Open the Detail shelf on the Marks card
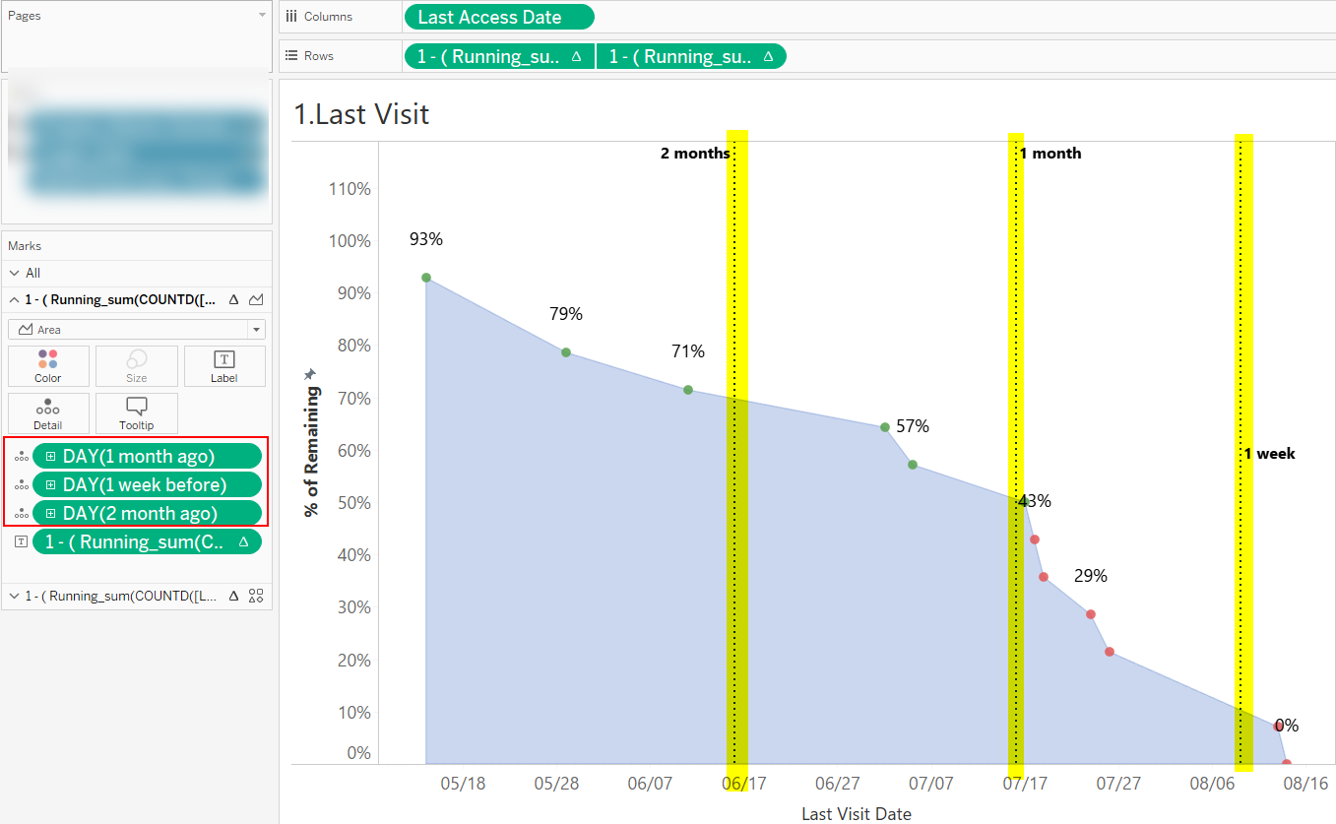Viewport: 1336px width, 824px height. tap(47, 412)
